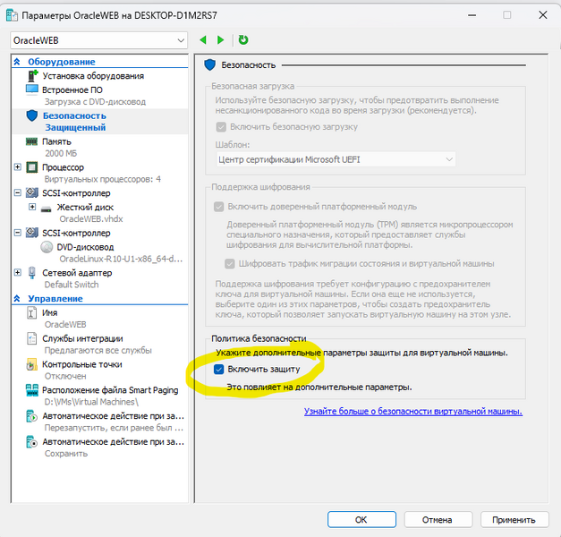
Task: Click the green refresh icon
Action: 243,40
